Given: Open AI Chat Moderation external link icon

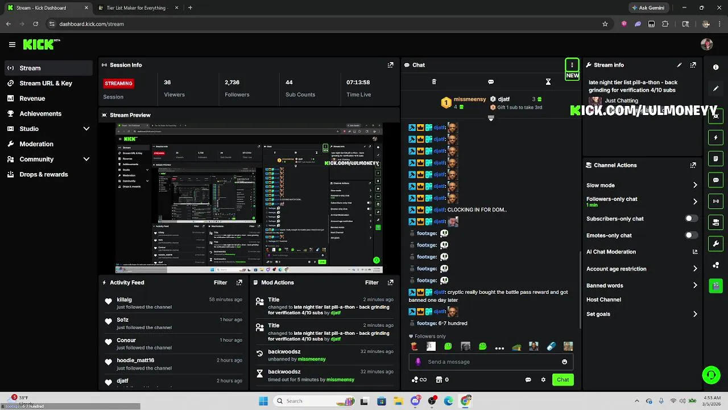Looking at the screenshot, I should (x=695, y=252).
